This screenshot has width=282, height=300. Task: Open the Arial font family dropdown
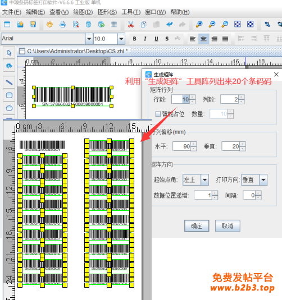coord(89,39)
